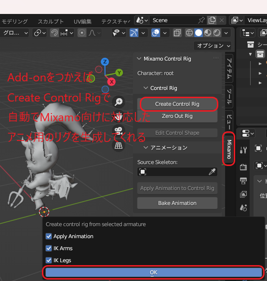Screen dimensions: 267x281
Task: Confirm the dialog with OK
Action: [154, 272]
